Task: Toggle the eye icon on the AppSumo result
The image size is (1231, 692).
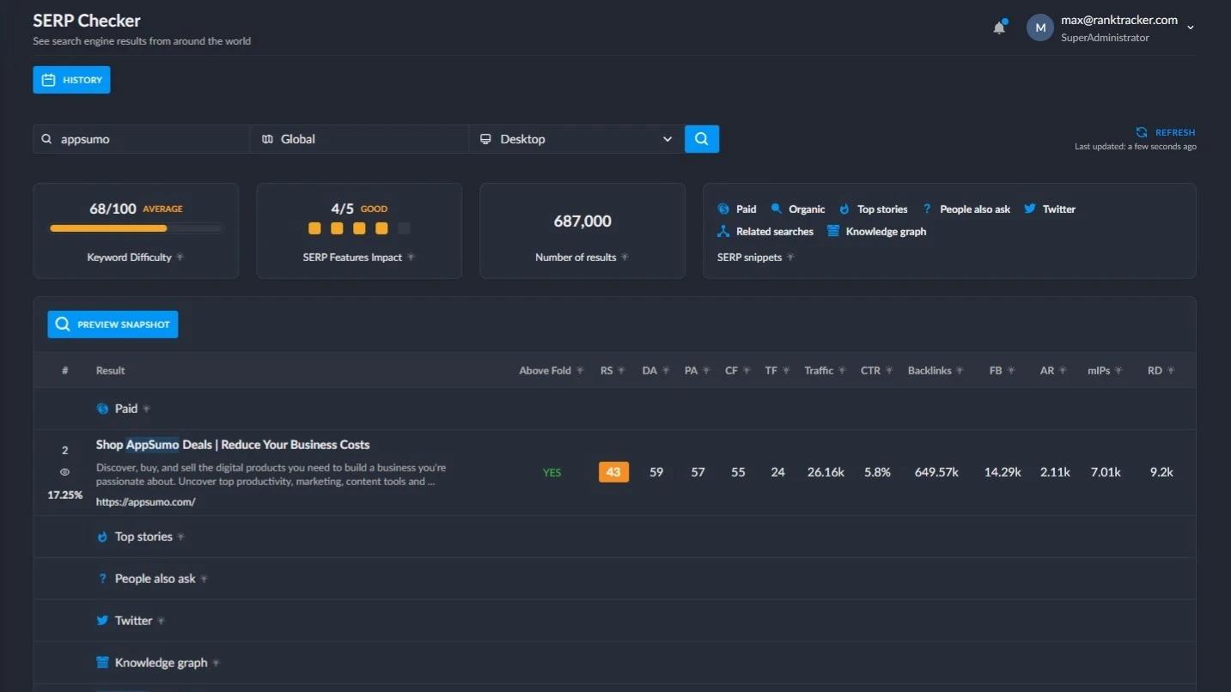Action: 64,472
